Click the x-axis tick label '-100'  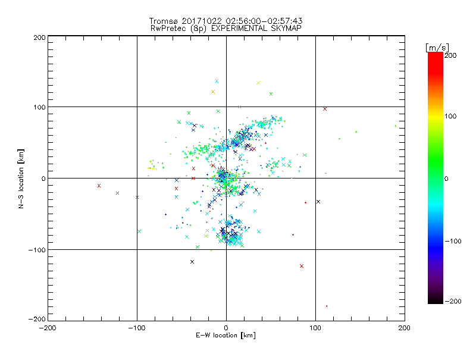point(137,328)
